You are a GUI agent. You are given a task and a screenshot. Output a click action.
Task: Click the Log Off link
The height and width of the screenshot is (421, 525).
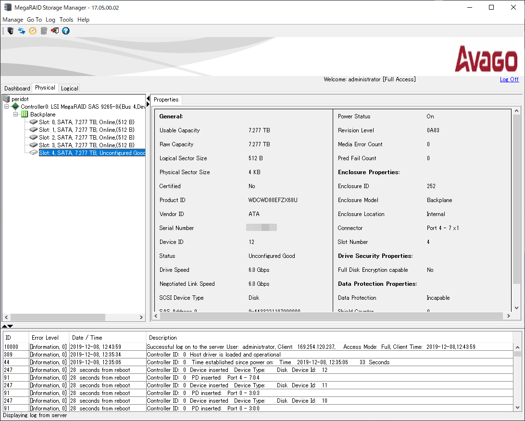509,79
